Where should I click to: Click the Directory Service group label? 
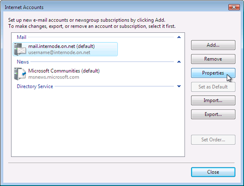(35, 86)
